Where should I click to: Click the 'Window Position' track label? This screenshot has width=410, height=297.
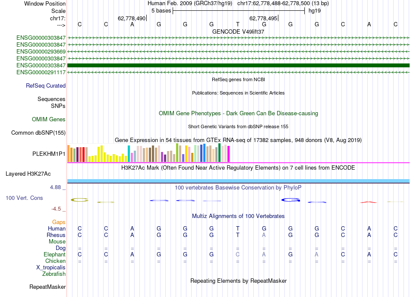click(45, 3)
